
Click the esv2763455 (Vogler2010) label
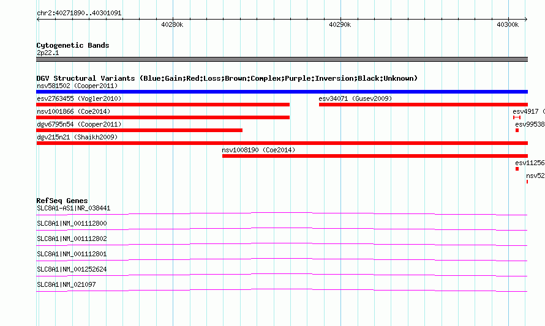pos(79,98)
